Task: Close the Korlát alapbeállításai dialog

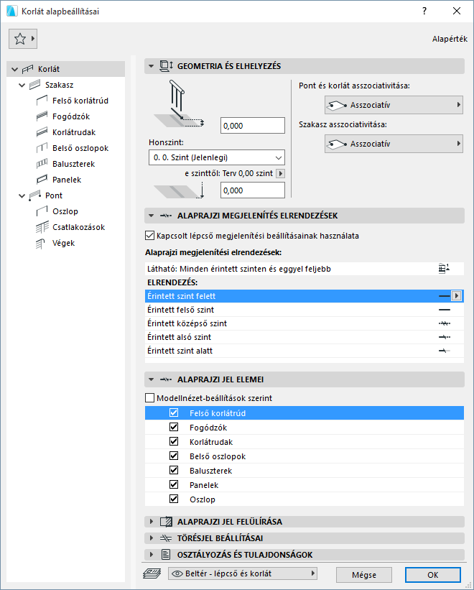Action: point(457,11)
